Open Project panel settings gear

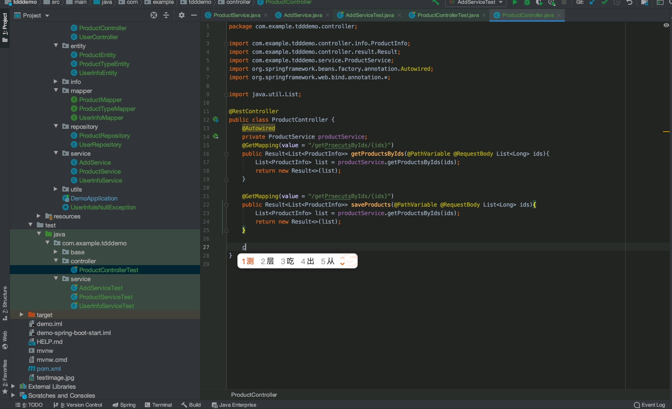(182, 15)
